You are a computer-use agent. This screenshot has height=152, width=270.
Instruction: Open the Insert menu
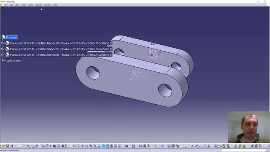click(24, 5)
